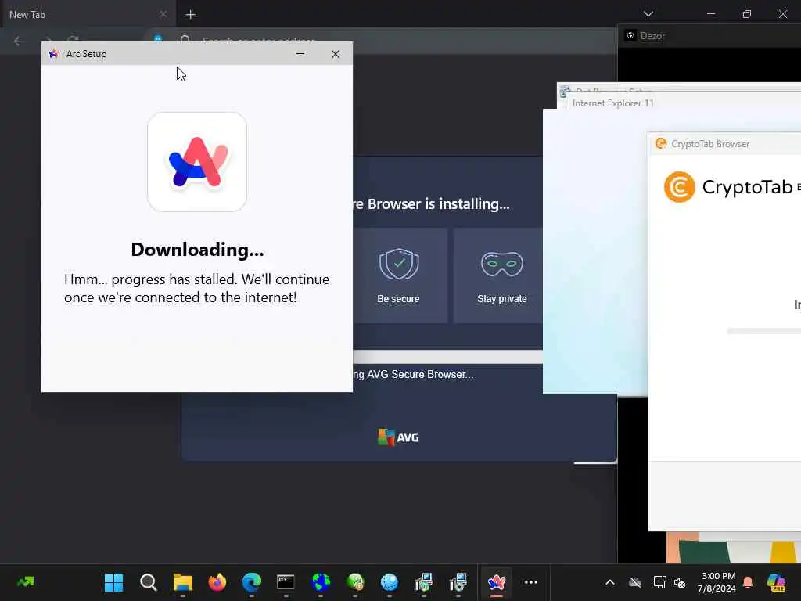Click the AVG Secure Browser status text
801x601 pixels.
[413, 375]
